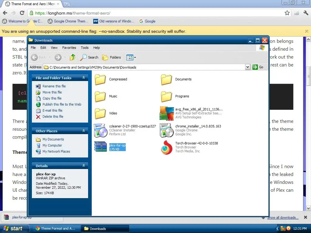Select the Torch-Browser installer icon
Viewport: 311px width, 233px height.
(x=167, y=147)
